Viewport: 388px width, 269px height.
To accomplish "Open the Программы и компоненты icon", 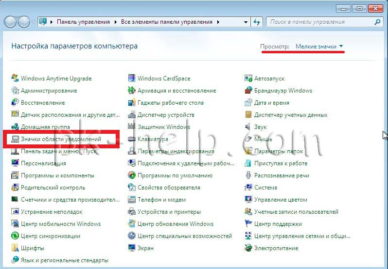I will coord(15,175).
